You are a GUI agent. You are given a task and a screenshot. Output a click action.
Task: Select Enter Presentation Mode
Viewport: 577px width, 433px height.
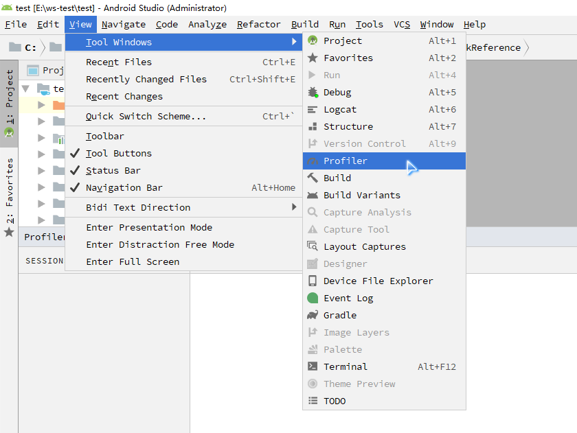[x=183, y=227]
